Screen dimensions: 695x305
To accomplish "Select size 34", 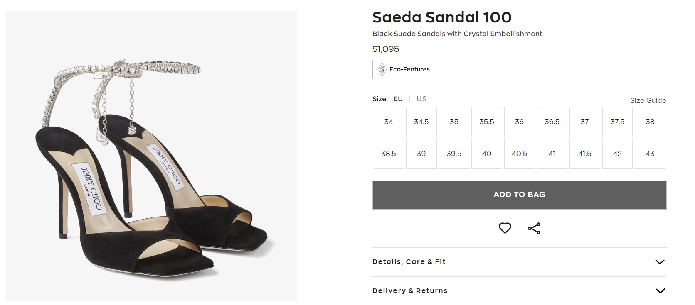I will tap(389, 122).
